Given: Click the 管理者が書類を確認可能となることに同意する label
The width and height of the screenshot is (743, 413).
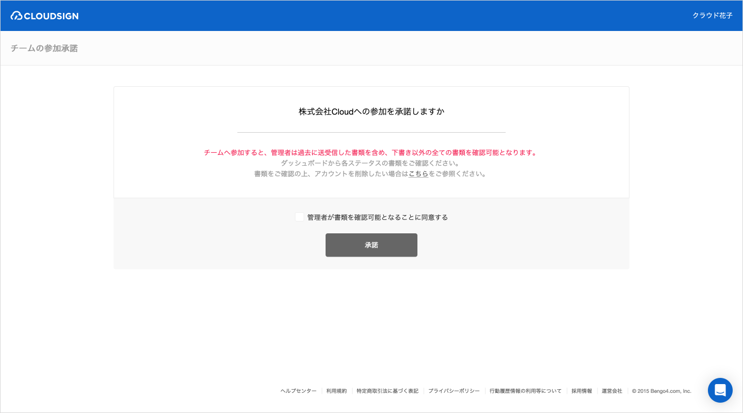Looking at the screenshot, I should point(377,217).
